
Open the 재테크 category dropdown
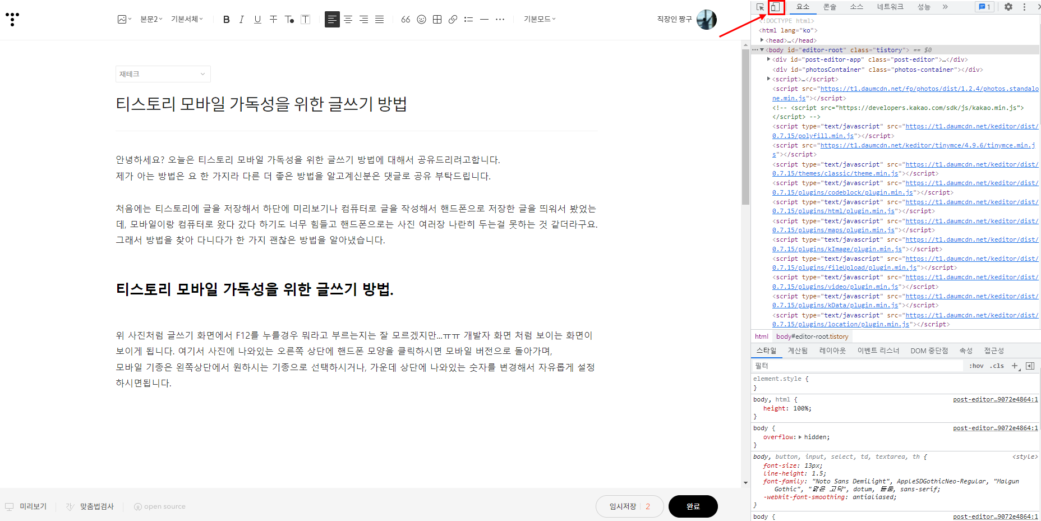pos(163,74)
